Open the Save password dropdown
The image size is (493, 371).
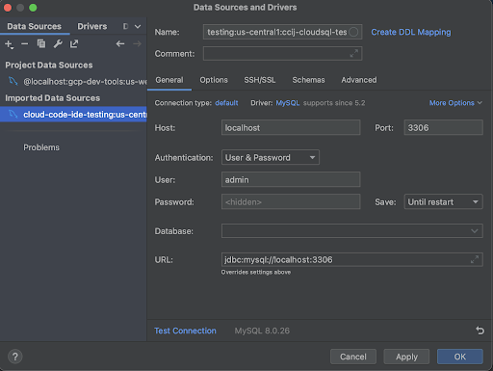(443, 201)
